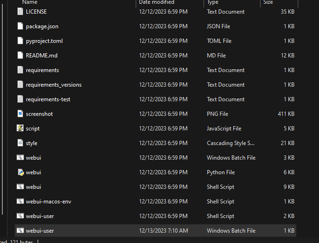Click the TOML File type cell
Screen dimensions: 319x243
(219, 41)
